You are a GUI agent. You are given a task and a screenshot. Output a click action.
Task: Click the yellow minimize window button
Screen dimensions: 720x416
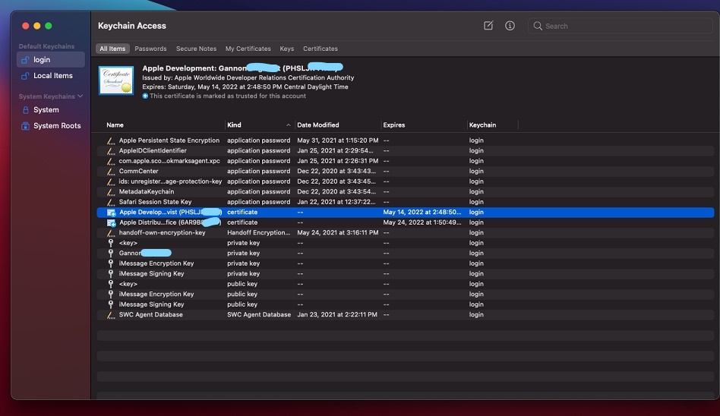coord(36,26)
